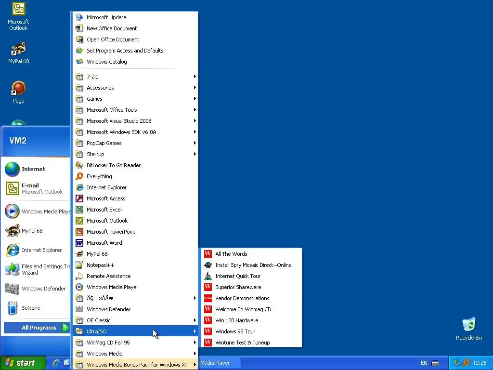Click Internet in Start menu pinned list

(37, 169)
